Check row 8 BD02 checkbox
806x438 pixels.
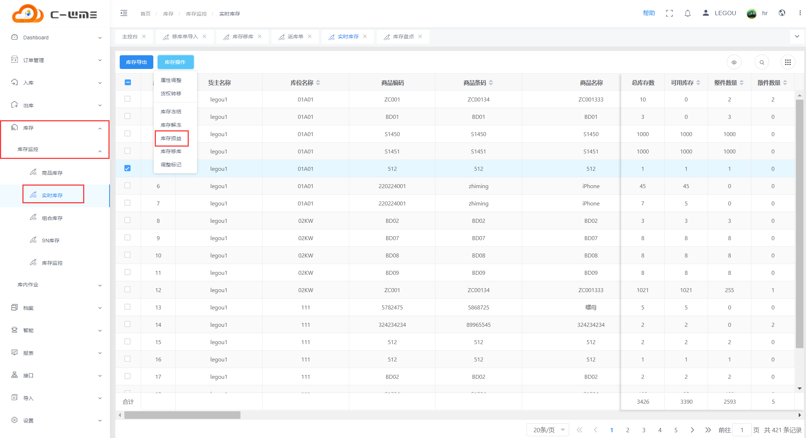coord(127,220)
